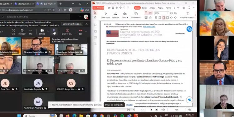Open Teams settings ellipsis near profile avatar
Screen dimensions: 234x117
pos(80,17)
